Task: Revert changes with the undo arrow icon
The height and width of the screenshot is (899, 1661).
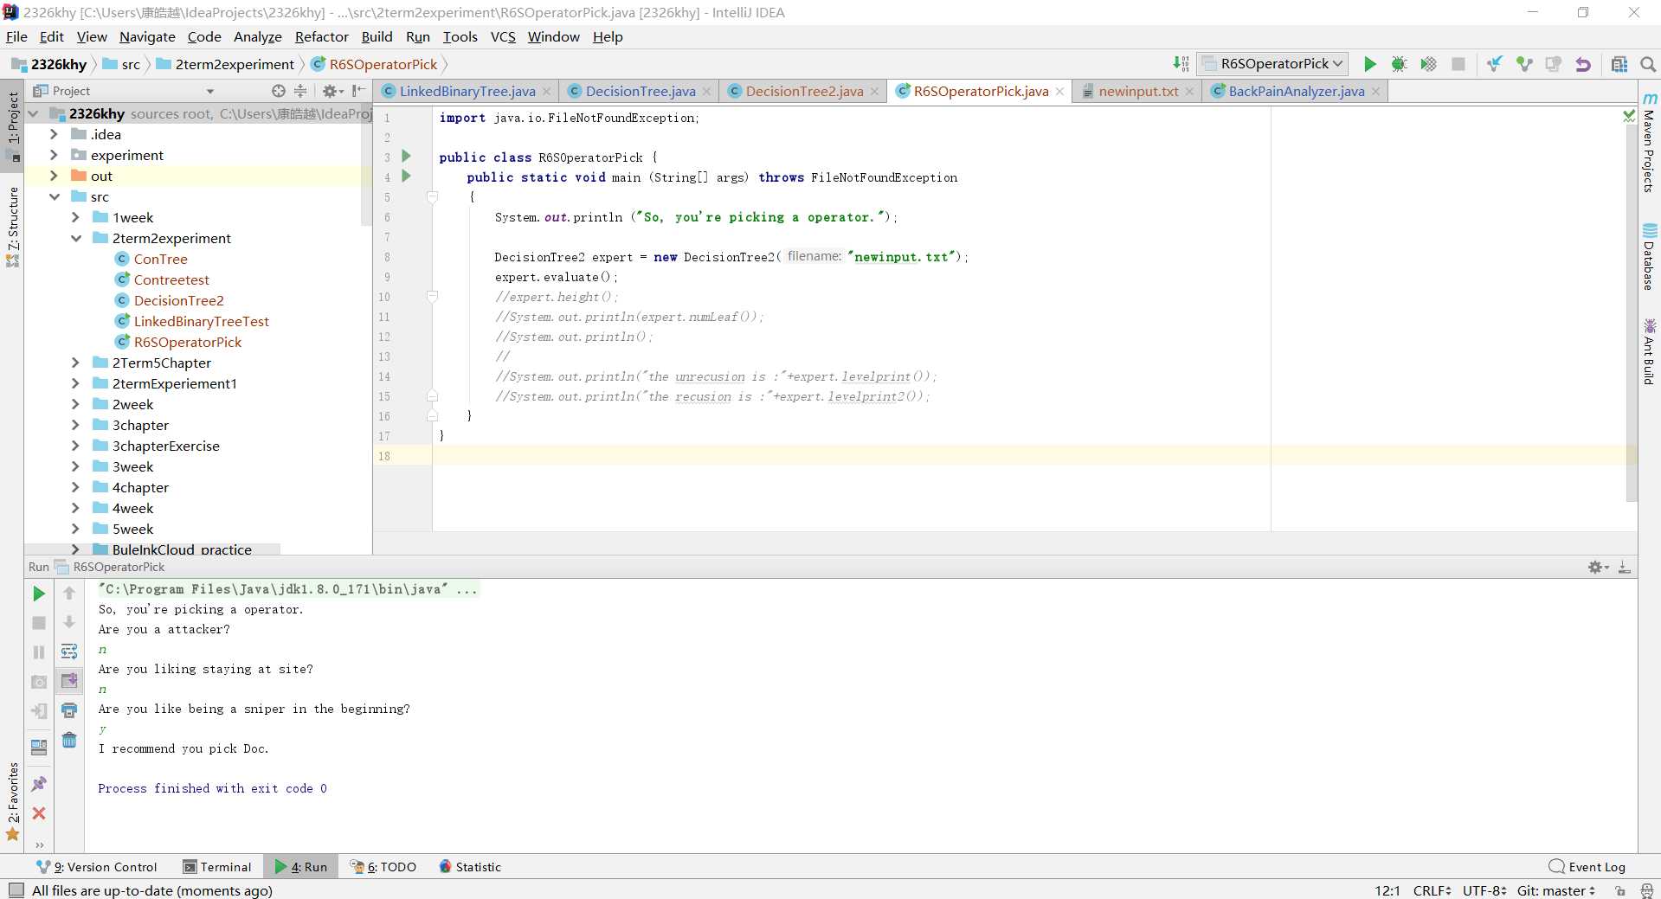Action: 1583,64
